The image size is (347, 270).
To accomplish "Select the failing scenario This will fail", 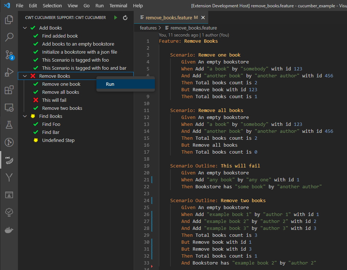I will (x=54, y=100).
